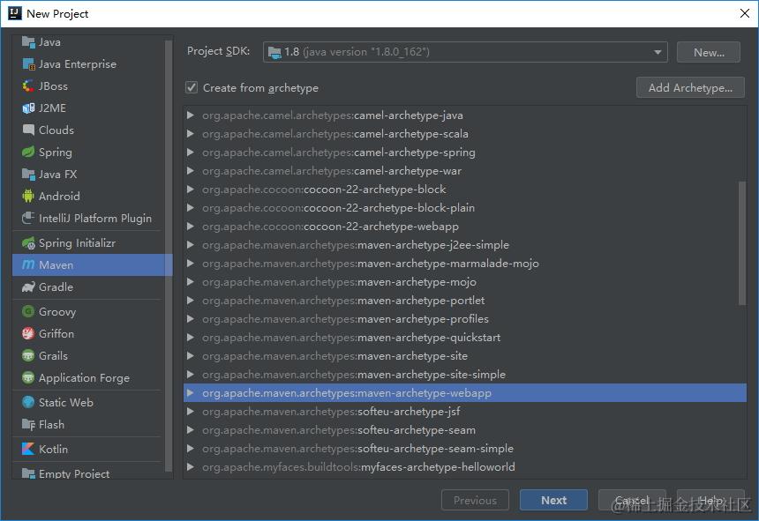Click the IntelliJ Platform Plugin icon
759x521 pixels.
28,218
